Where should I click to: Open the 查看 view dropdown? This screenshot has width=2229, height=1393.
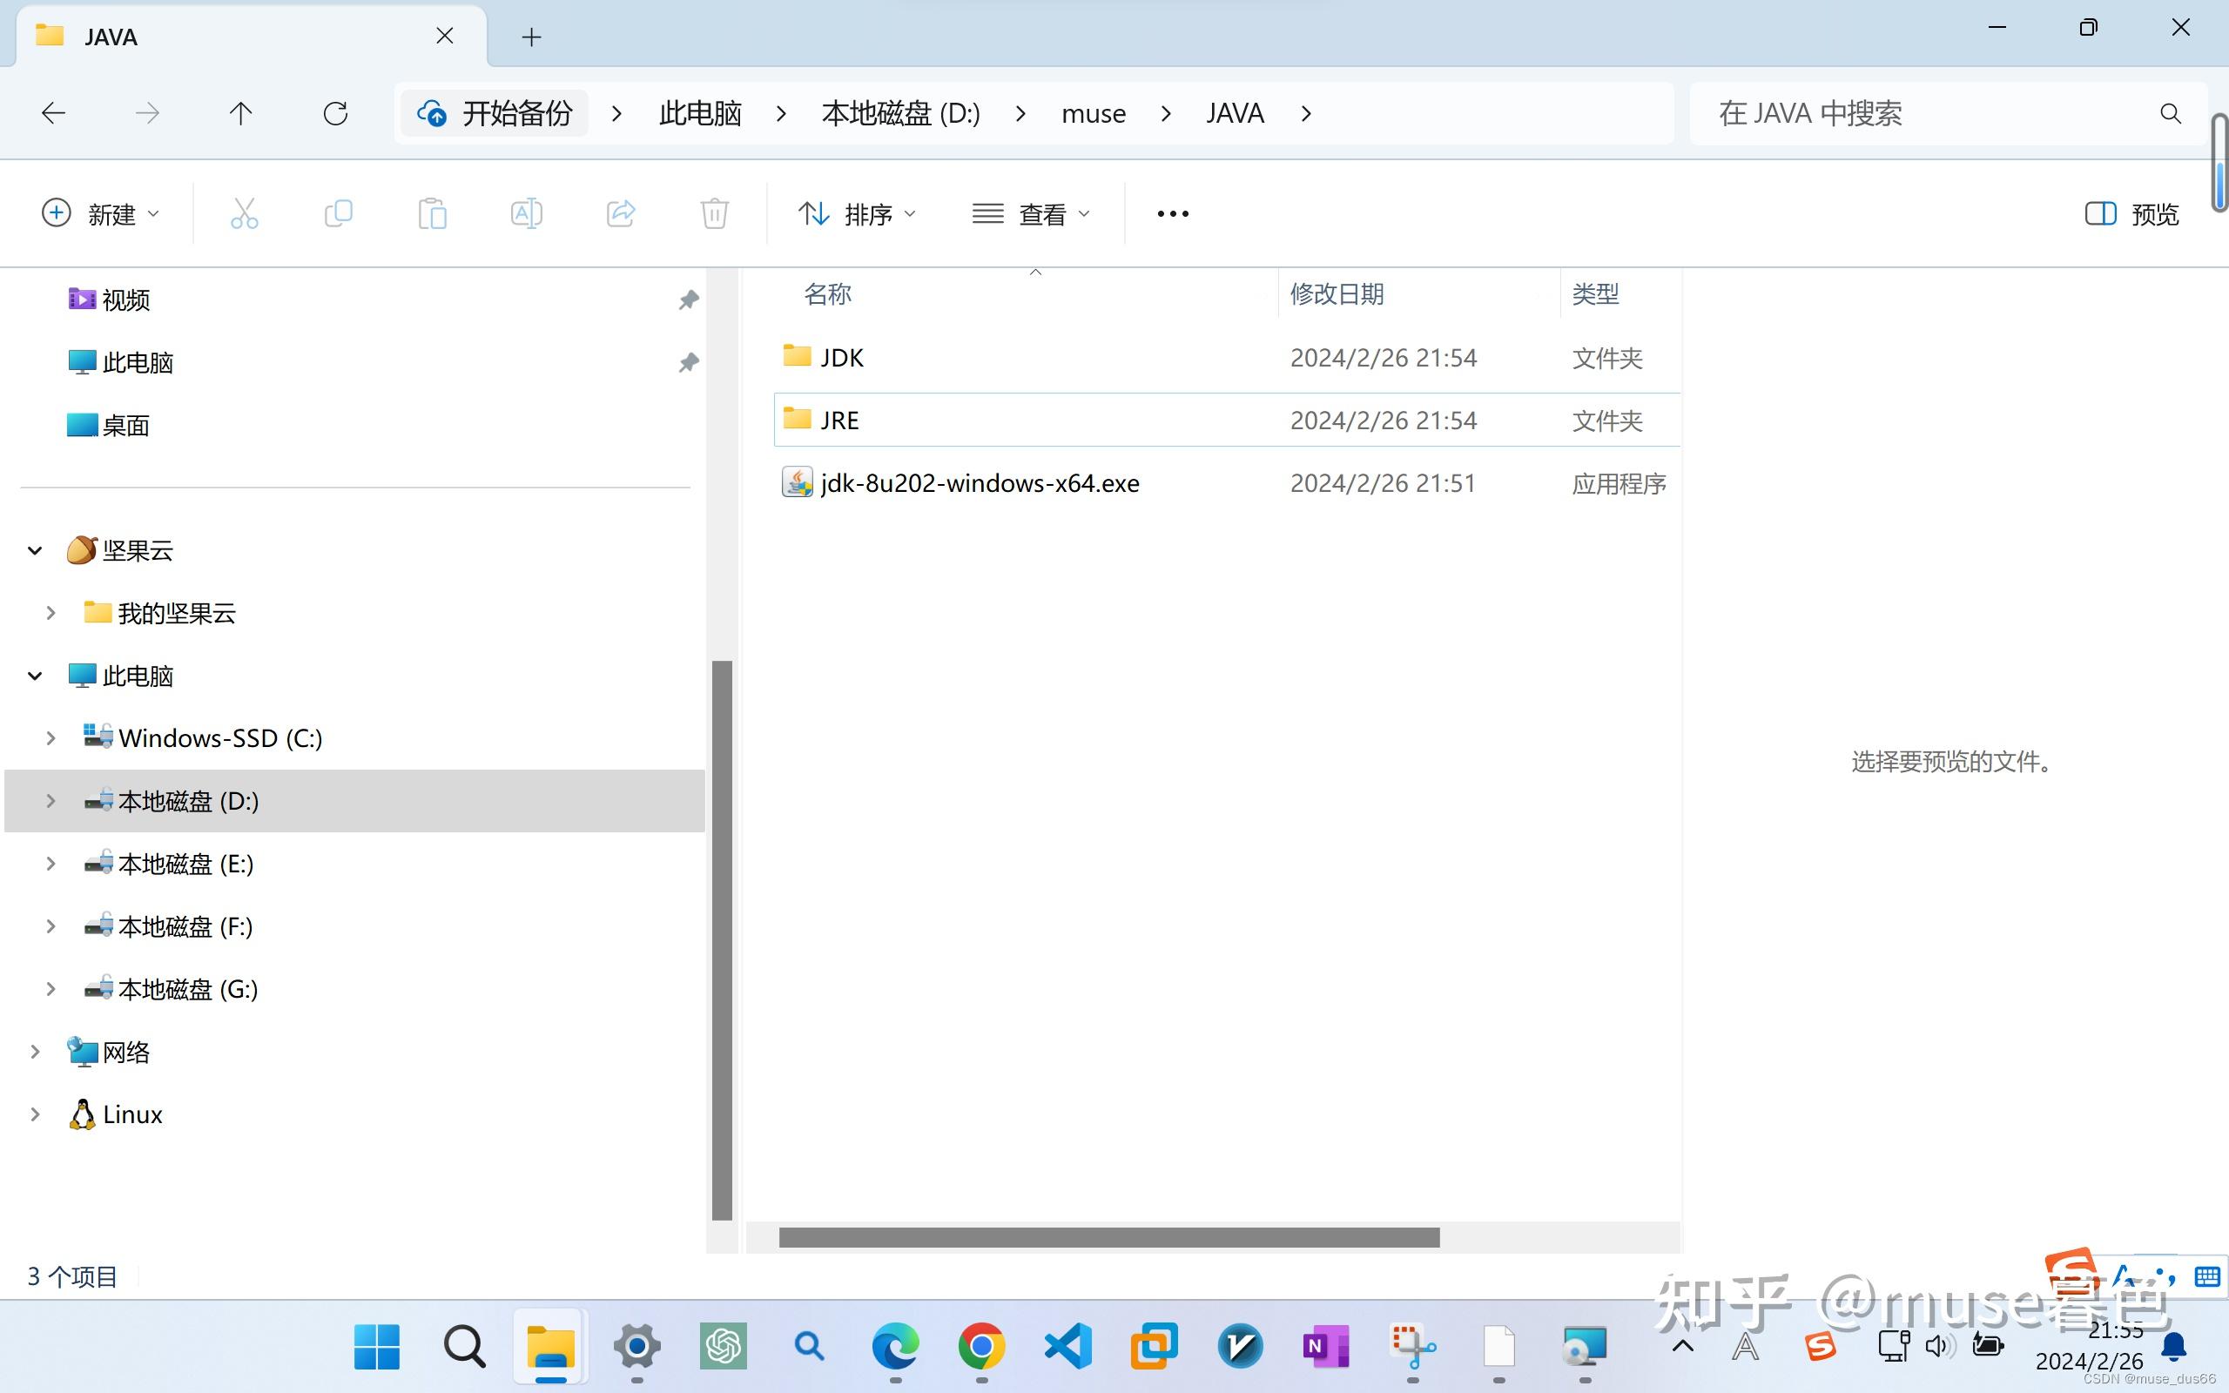tap(1032, 212)
